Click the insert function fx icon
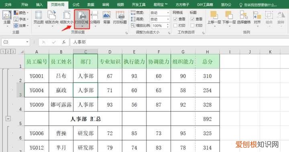 pyautogui.click(x=64, y=42)
